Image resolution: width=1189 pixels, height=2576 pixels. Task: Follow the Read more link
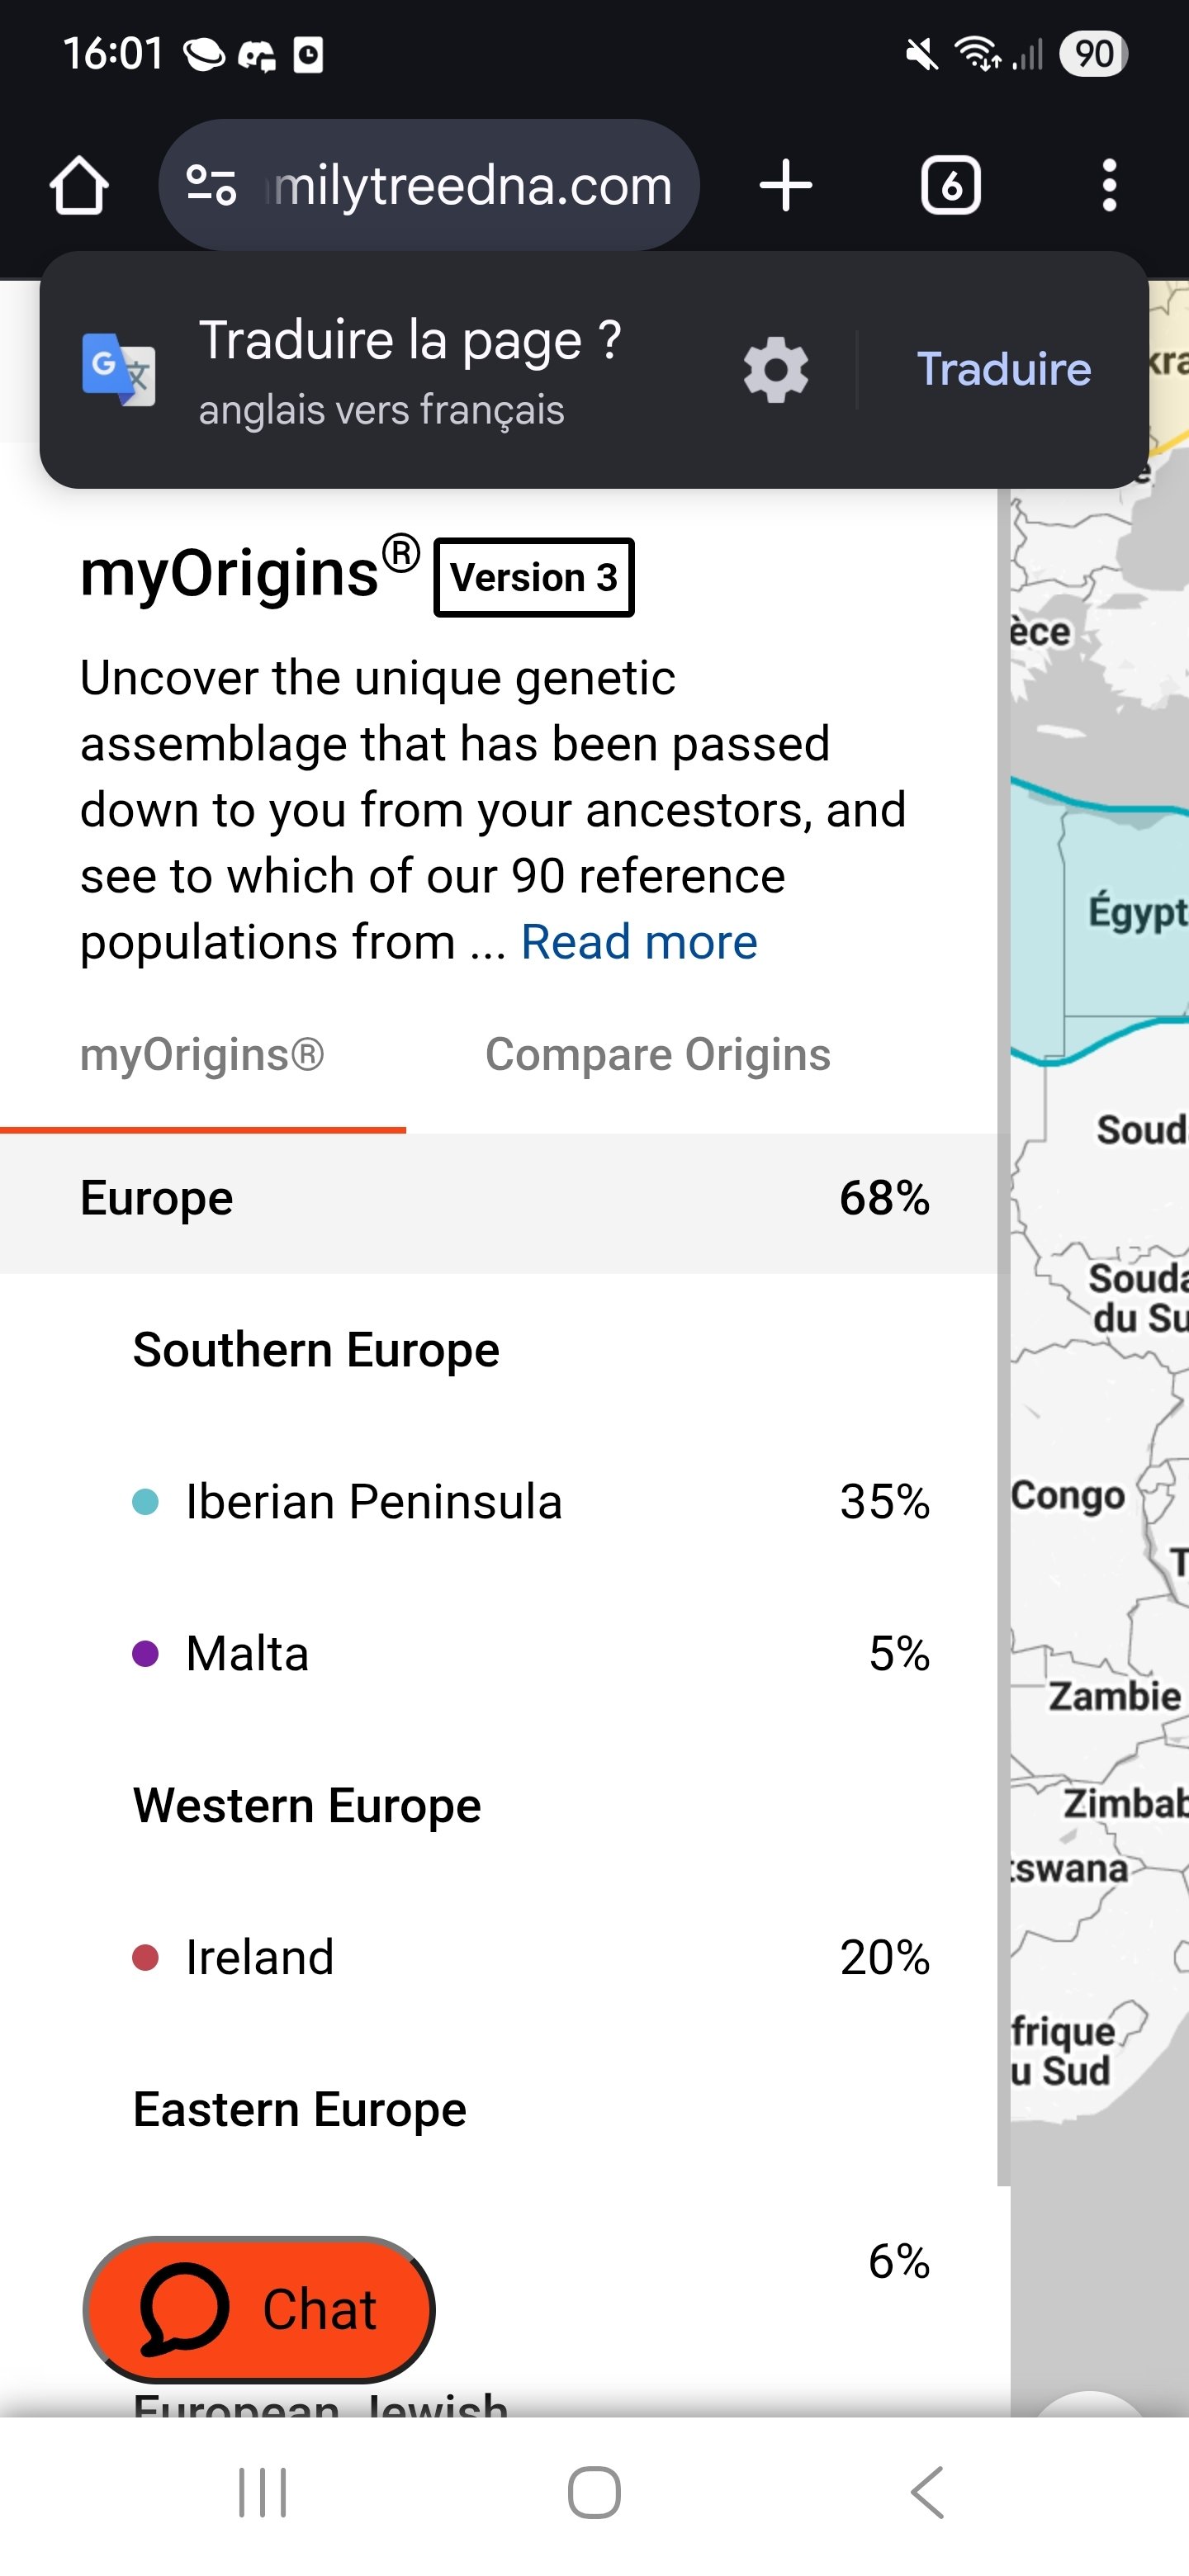(639, 942)
